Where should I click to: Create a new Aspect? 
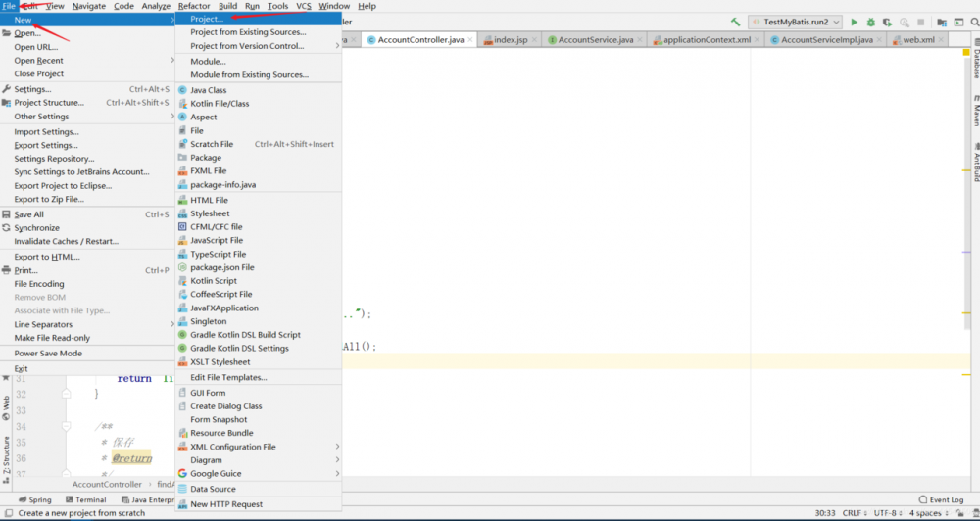point(258,117)
